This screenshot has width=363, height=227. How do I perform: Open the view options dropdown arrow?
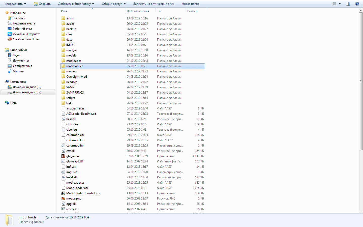point(340,4)
